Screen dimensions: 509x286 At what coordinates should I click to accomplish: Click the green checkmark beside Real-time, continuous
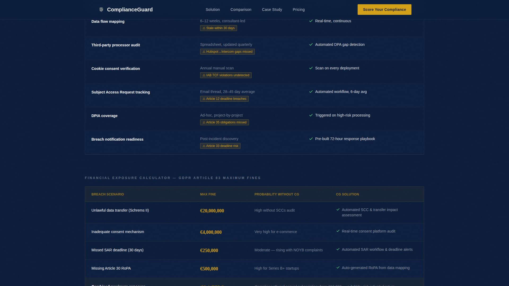[311, 21]
